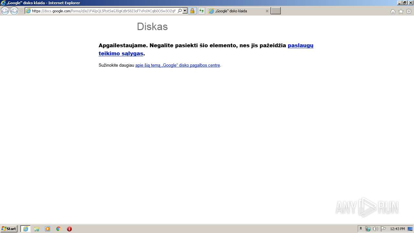Screen dimensions: 414x233
Task: Open Windows Explorer folder from taskbar
Action: coord(37,229)
